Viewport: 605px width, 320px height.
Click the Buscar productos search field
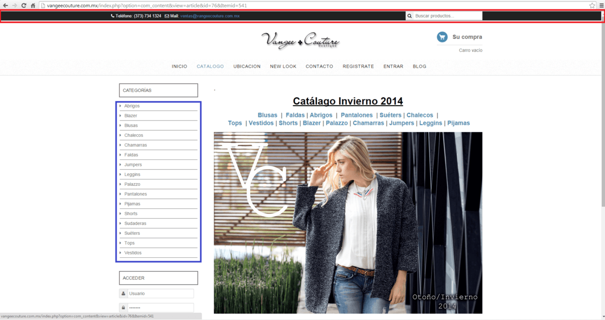pos(448,16)
